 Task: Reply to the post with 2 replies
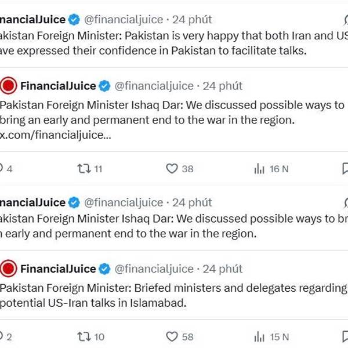coord(2,336)
